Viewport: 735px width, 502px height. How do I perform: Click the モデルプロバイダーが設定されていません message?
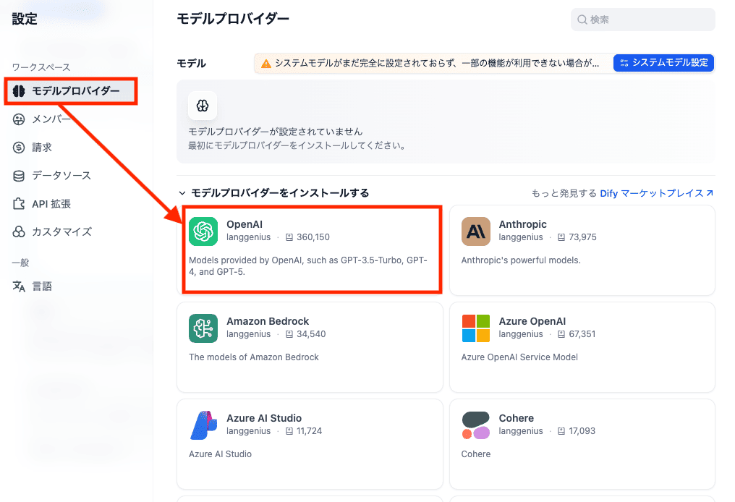point(275,132)
